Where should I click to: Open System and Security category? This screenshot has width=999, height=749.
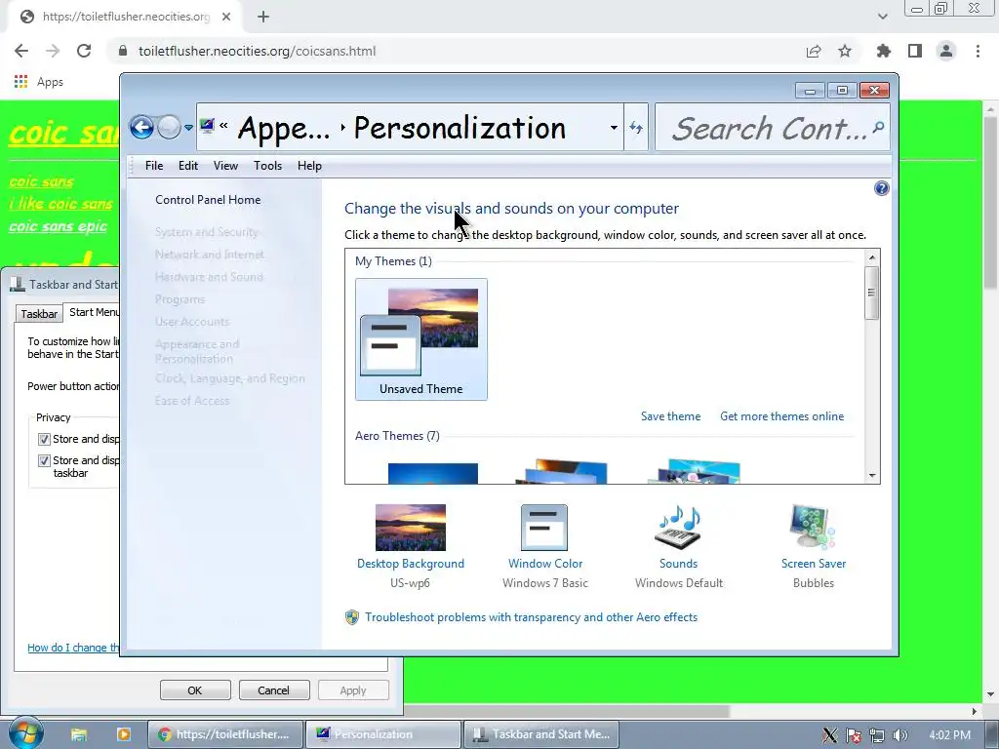click(207, 232)
